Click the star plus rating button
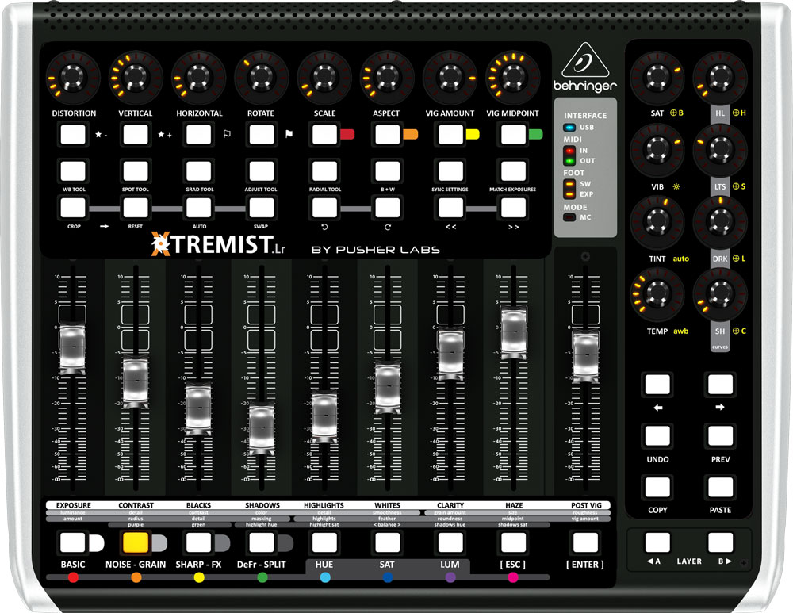This screenshot has height=613, width=793. coord(136,135)
